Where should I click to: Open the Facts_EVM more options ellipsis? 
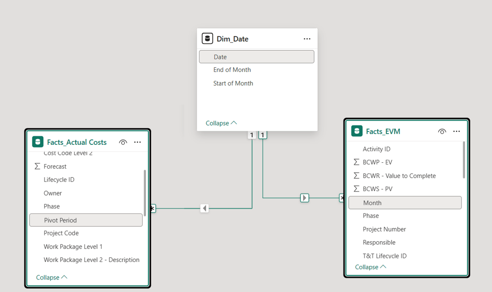click(x=457, y=131)
